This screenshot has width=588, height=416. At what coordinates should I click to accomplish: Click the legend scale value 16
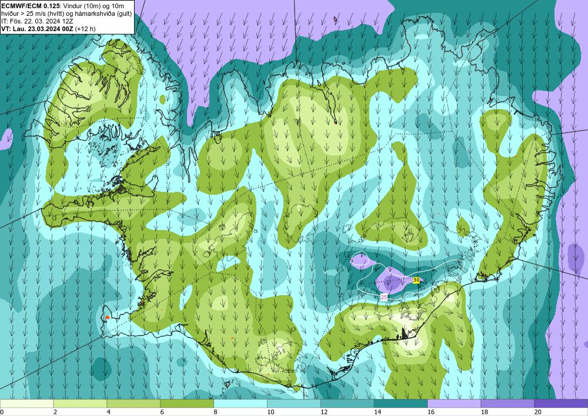(x=430, y=412)
